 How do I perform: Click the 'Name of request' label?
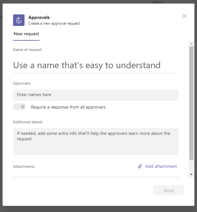(27, 50)
